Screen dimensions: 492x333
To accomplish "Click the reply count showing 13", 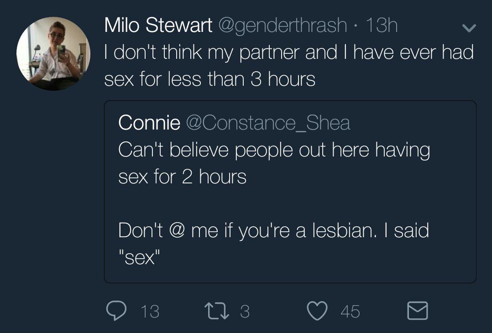I will tap(150, 312).
